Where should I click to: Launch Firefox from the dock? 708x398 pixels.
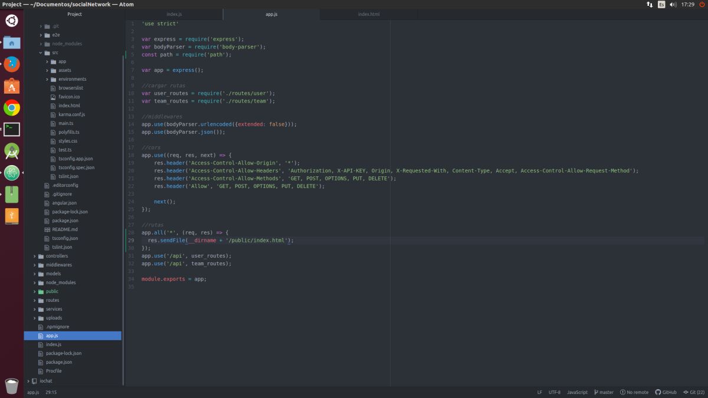[11, 64]
